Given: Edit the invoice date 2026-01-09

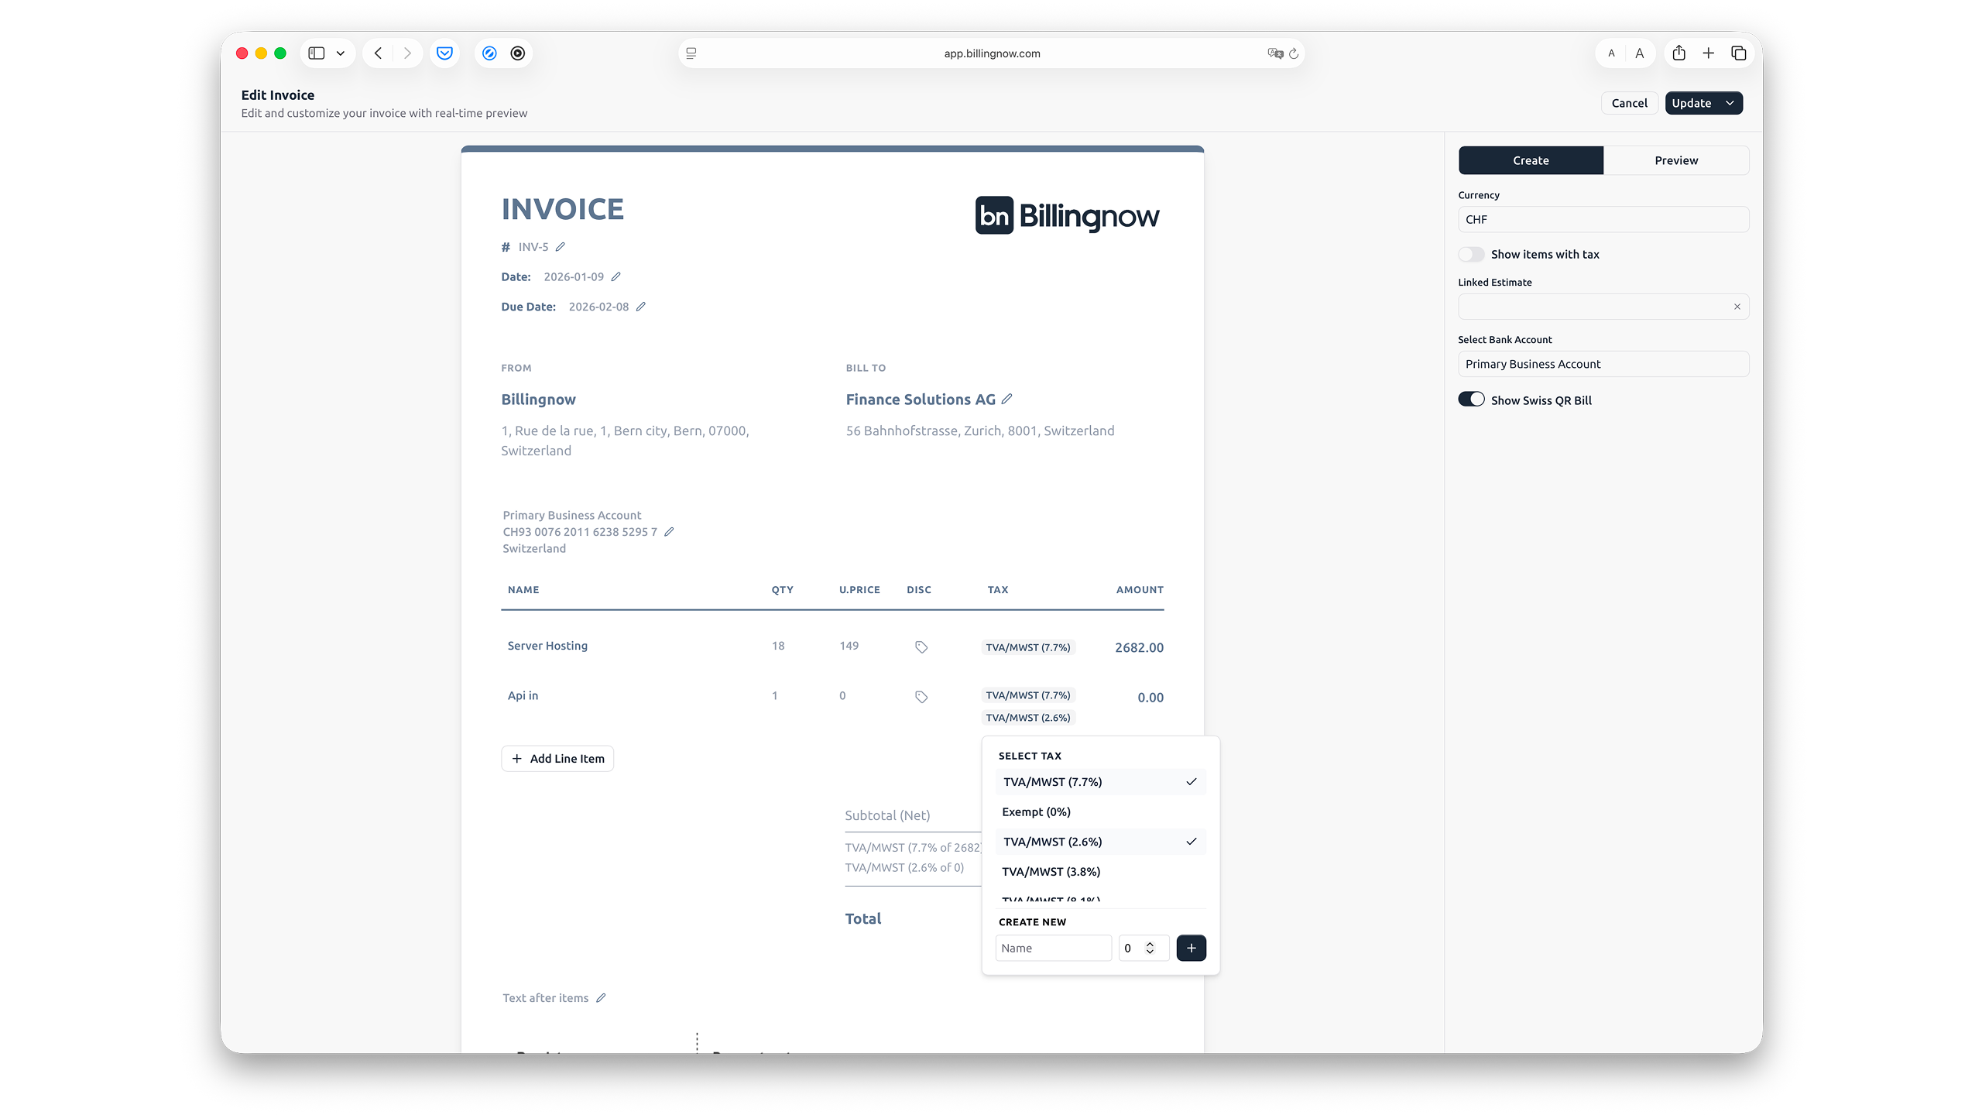Looking at the screenshot, I should (616, 276).
